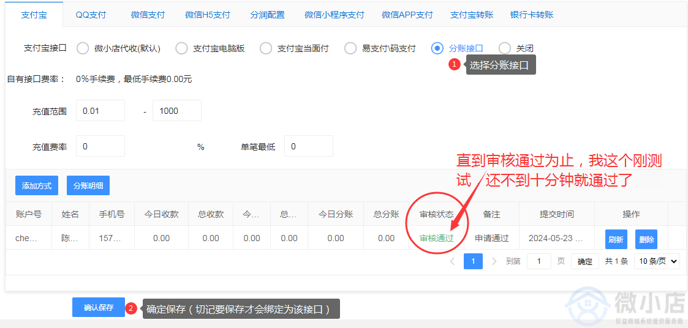Select 支付宝当面付 radio option
The image size is (688, 328).
tap(266, 49)
